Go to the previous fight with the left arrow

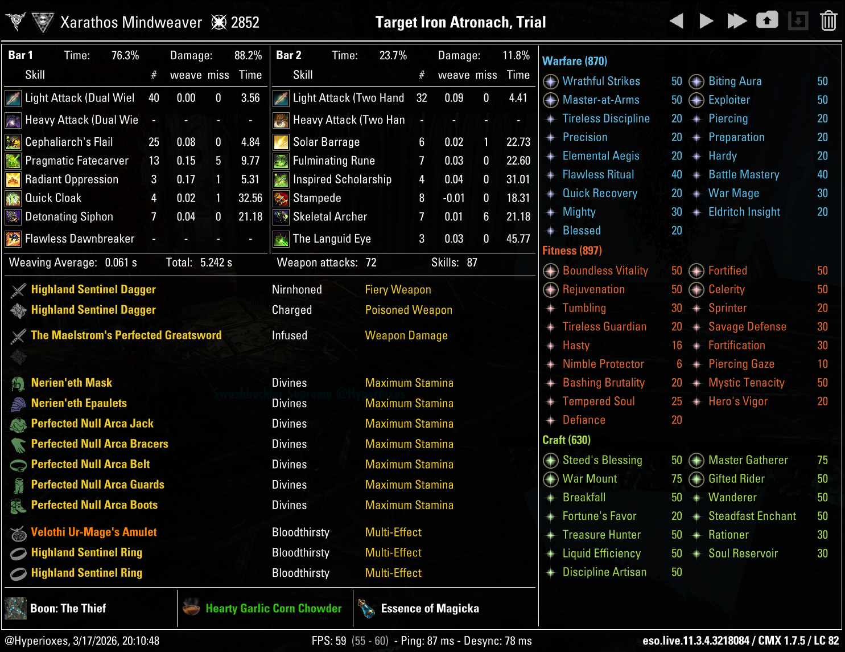tap(676, 22)
